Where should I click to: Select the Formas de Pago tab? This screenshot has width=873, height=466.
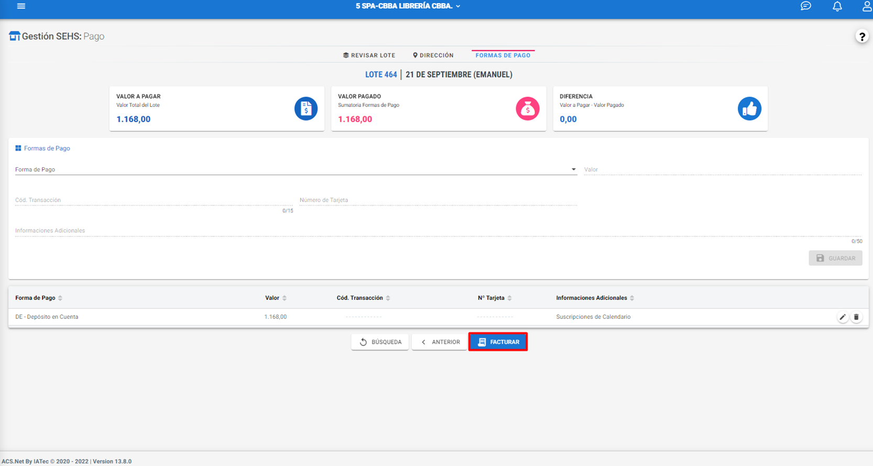[503, 55]
